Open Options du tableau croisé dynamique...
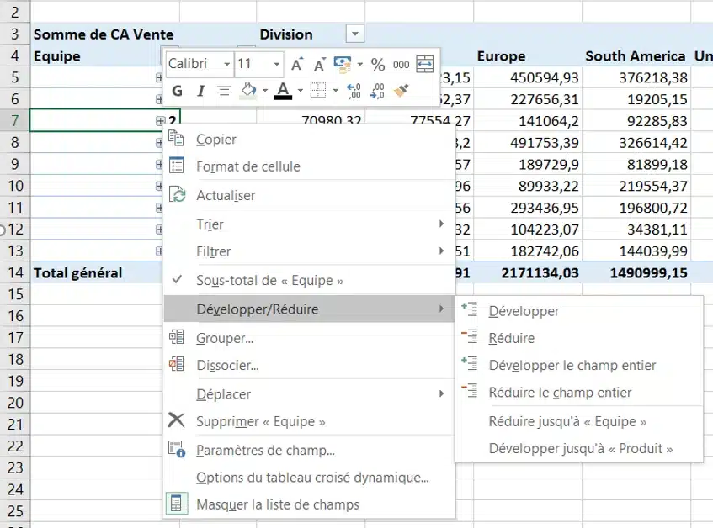The height and width of the screenshot is (528, 713). tap(309, 478)
